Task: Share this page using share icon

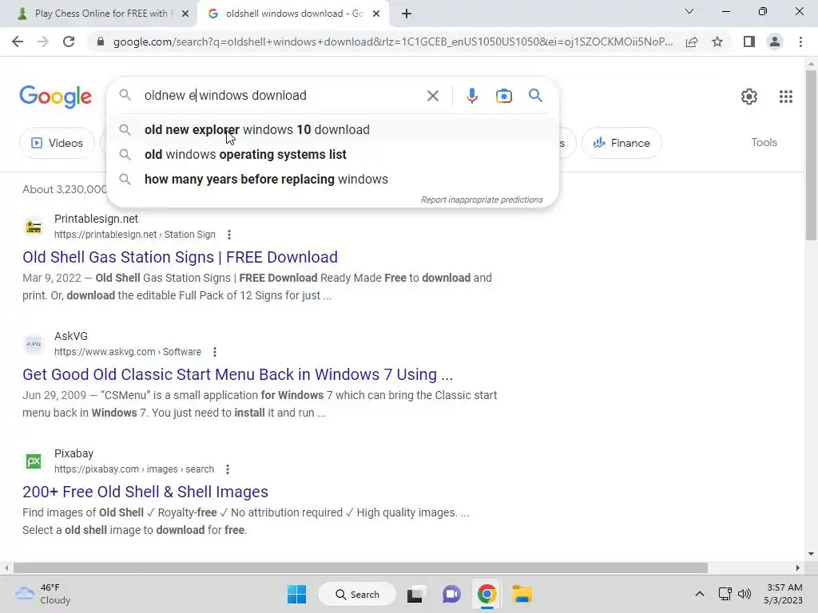Action: pyautogui.click(x=692, y=42)
